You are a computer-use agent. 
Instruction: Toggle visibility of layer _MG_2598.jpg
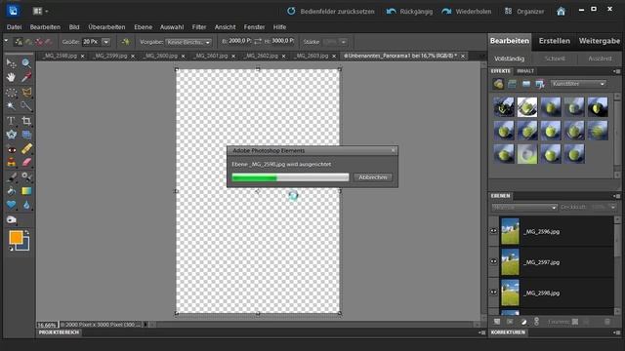pyautogui.click(x=493, y=292)
